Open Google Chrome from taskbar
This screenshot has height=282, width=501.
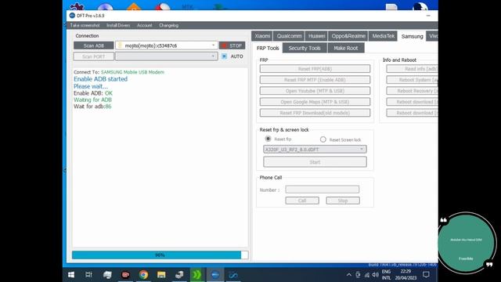click(x=143, y=275)
